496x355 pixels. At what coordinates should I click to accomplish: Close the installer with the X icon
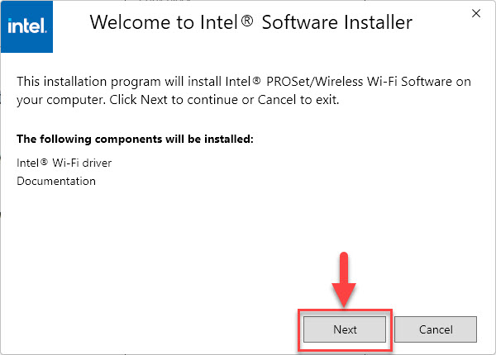click(x=476, y=13)
